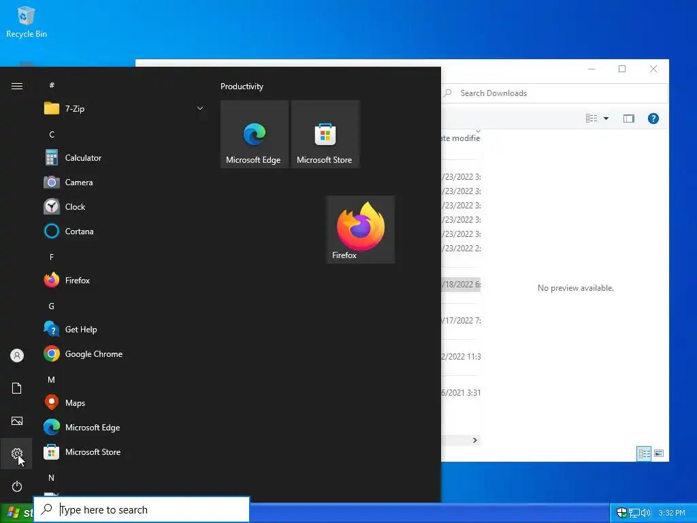Close the Downloads Explorer window
697x523 pixels.
pos(653,69)
